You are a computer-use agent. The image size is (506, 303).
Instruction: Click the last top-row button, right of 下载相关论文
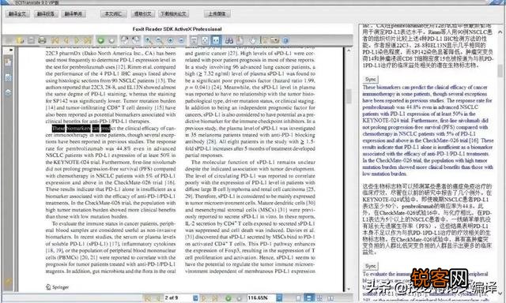[217, 14]
